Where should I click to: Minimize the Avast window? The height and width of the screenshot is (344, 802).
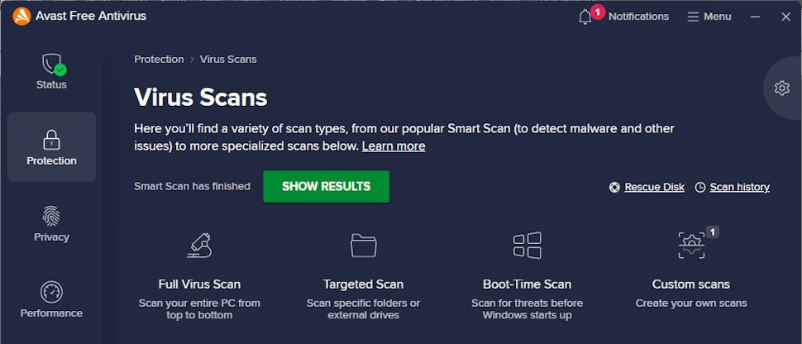pos(755,17)
